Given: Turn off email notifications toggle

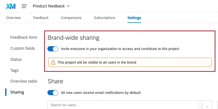Looking at the screenshot, I should pyautogui.click(x=53, y=93).
